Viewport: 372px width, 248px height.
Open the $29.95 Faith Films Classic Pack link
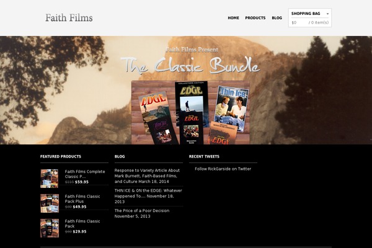tap(82, 224)
